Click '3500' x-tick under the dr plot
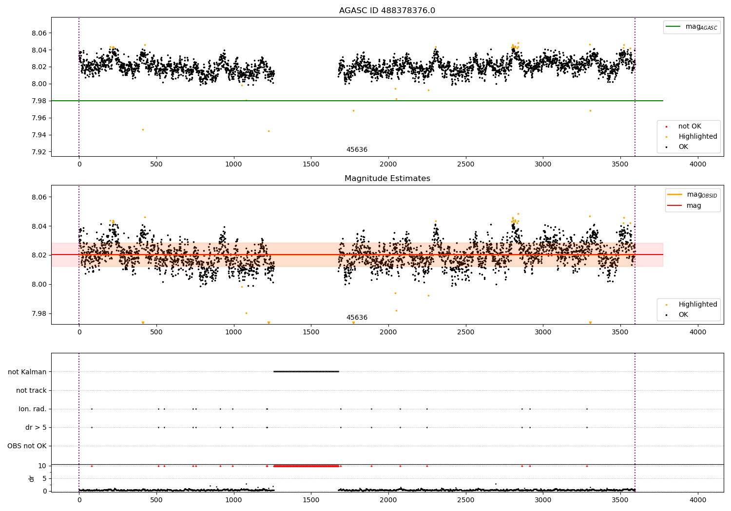This screenshot has height=511, width=731. [x=620, y=500]
